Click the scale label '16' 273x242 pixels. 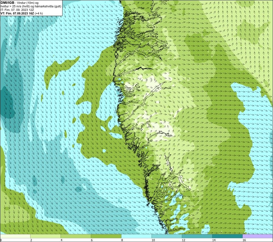click(244, 240)
